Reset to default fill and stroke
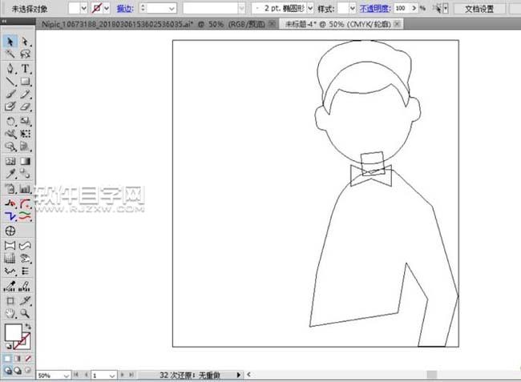The height and width of the screenshot is (382, 521). [8, 347]
